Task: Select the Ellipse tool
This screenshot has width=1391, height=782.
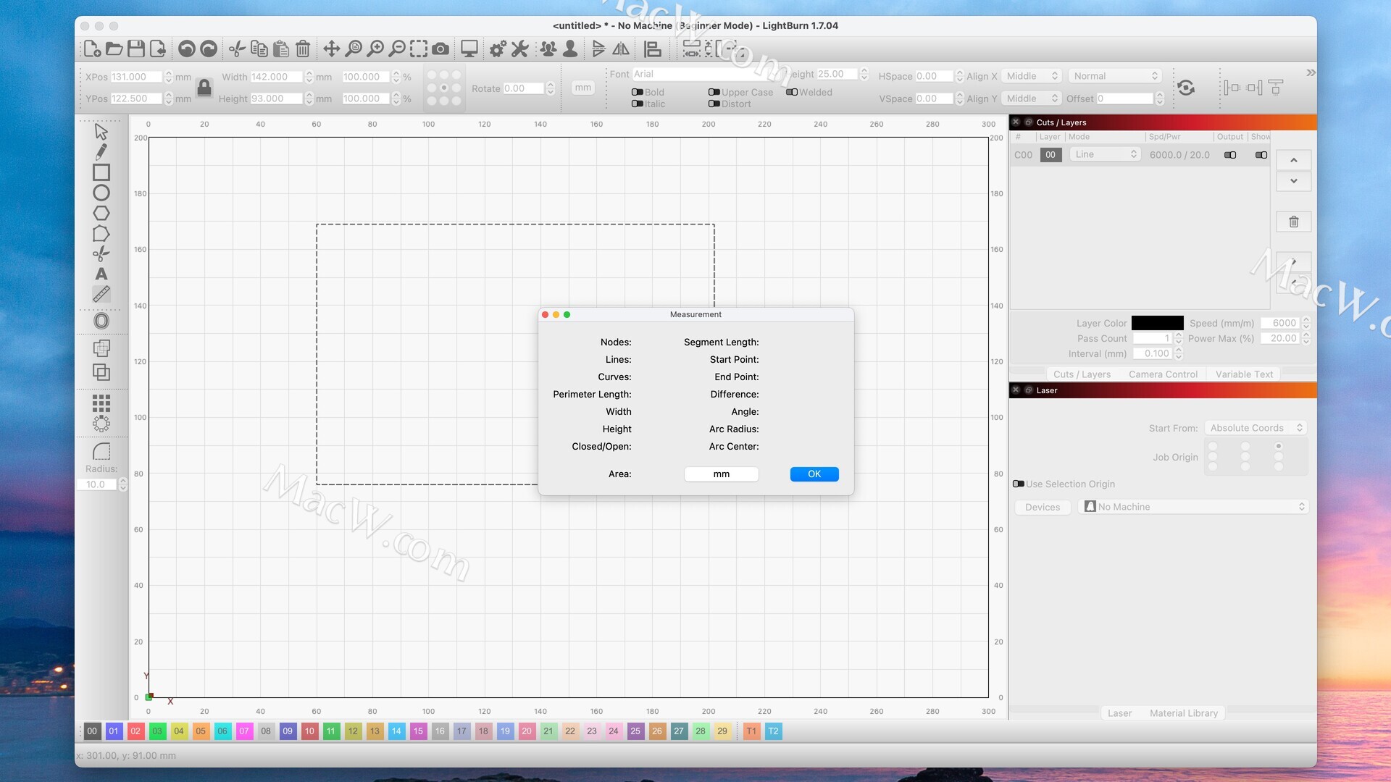Action: [101, 193]
